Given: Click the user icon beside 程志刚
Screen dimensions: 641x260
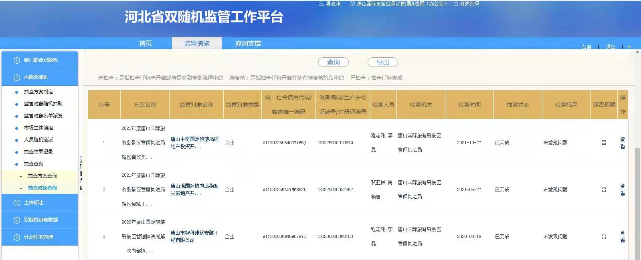Looking at the screenshot, I should click(321, 4).
